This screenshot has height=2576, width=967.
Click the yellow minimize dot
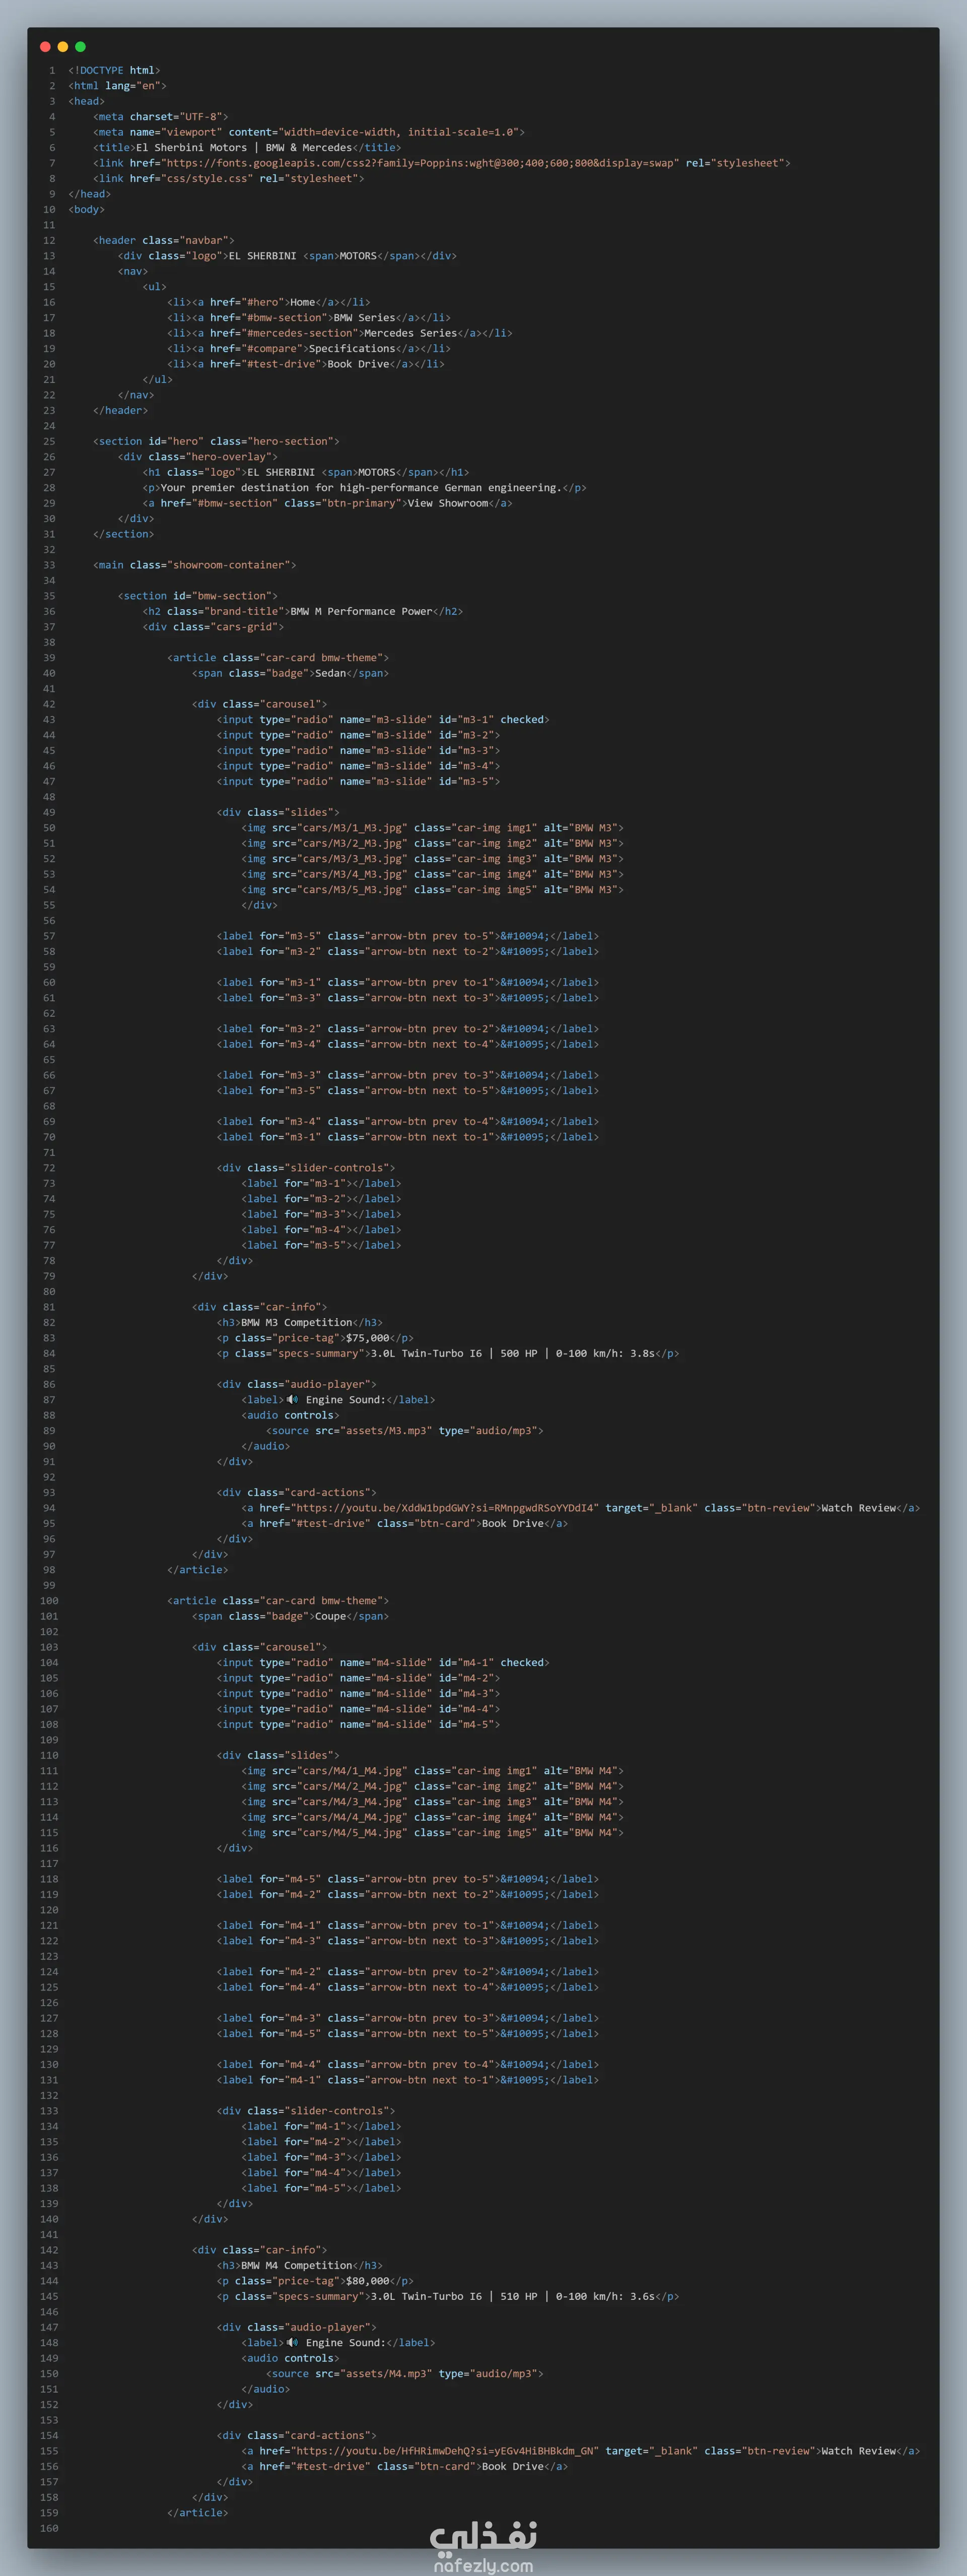point(63,47)
